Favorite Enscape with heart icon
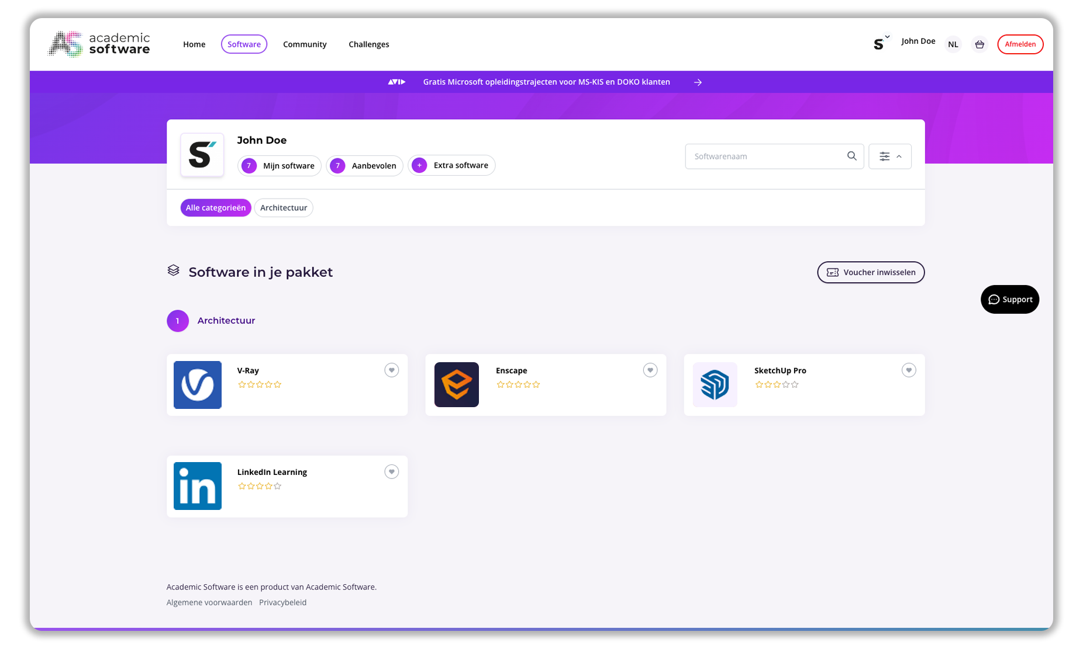The height and width of the screenshot is (649, 1083). 650,370
